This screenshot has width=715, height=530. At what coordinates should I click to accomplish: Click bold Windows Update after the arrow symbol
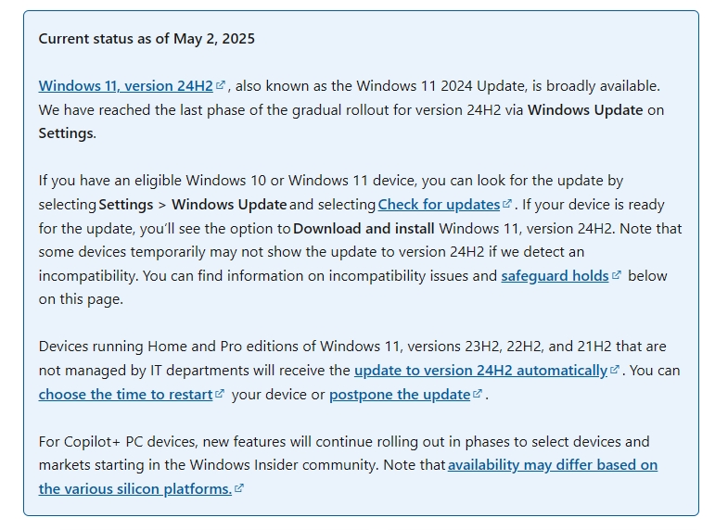pyautogui.click(x=229, y=205)
